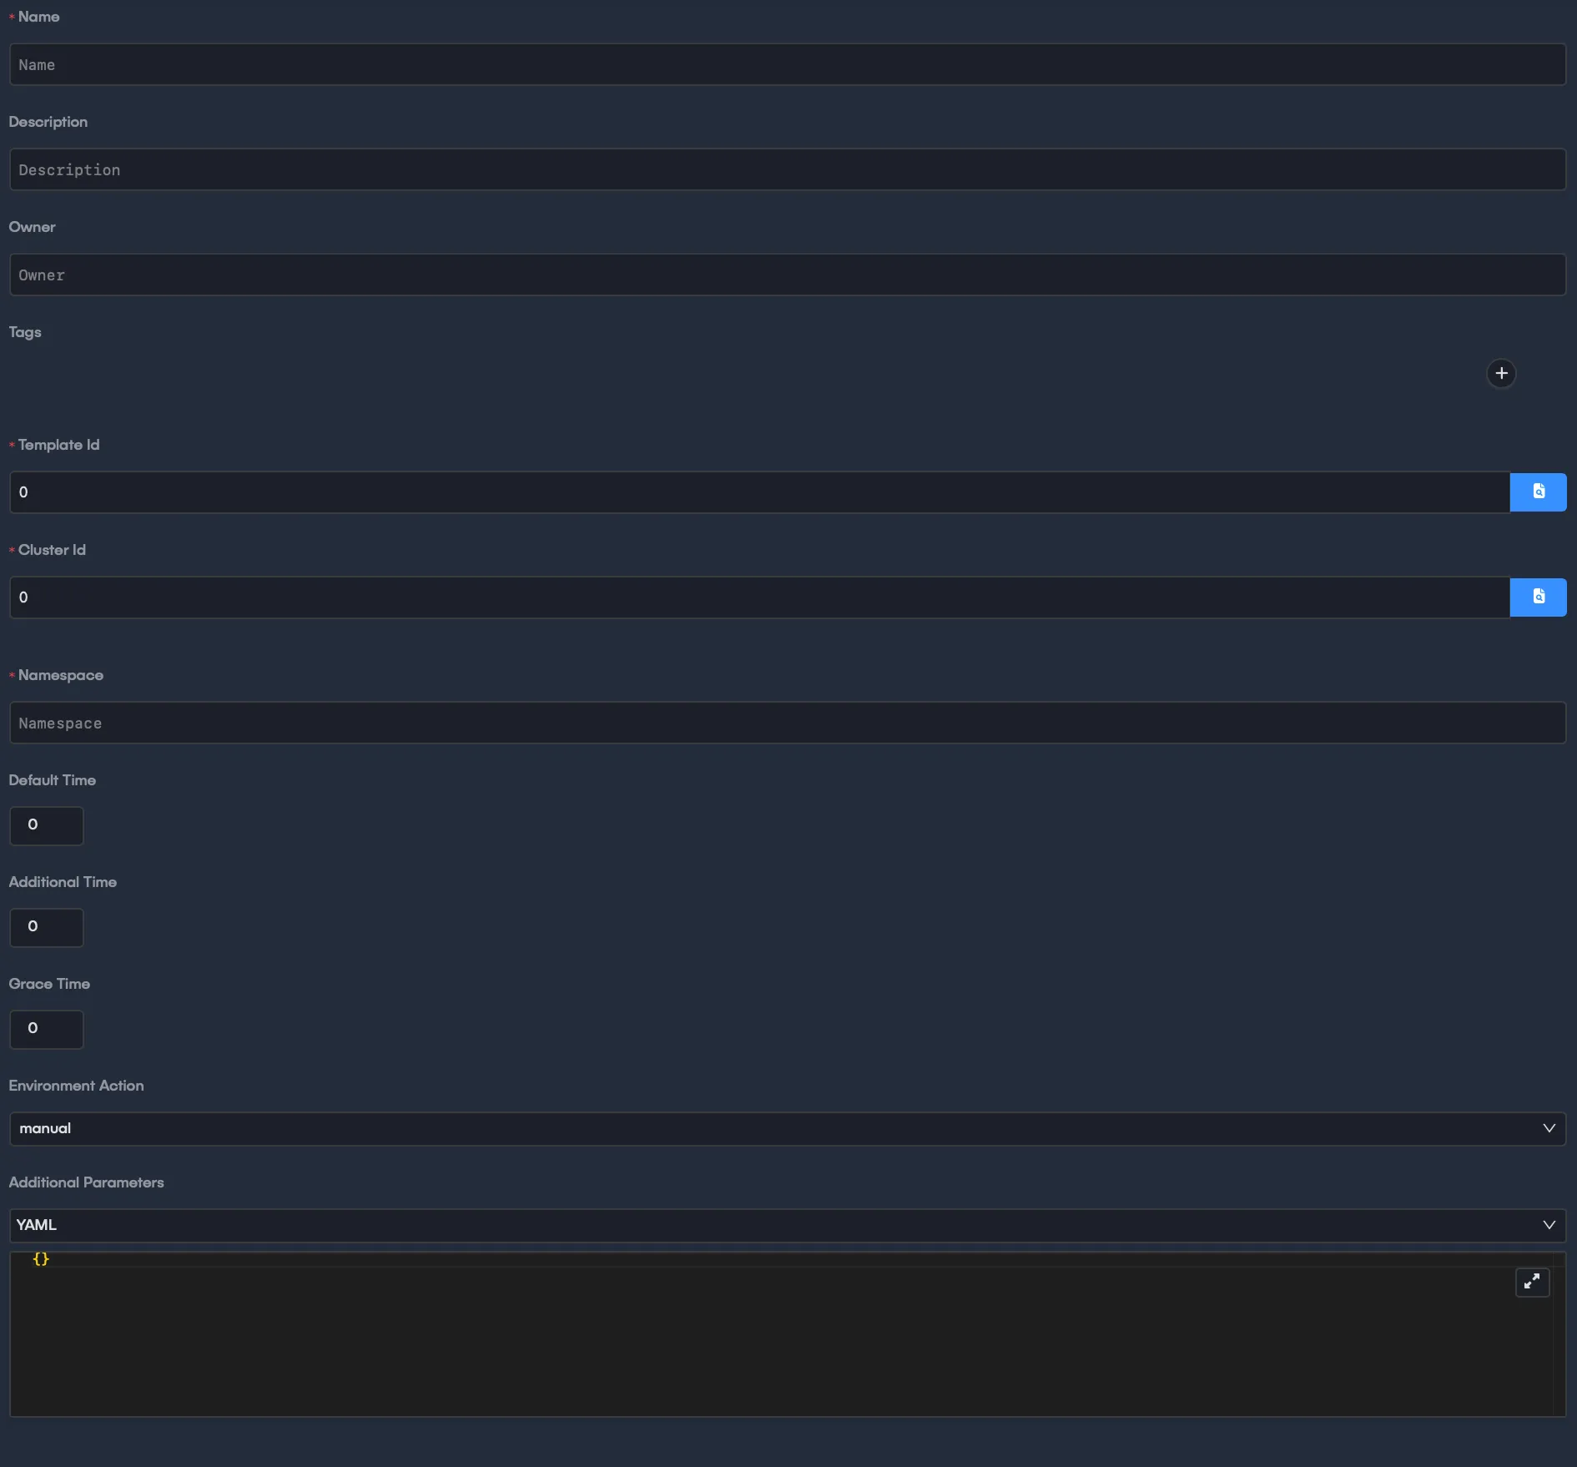Open the Environment Action dropdown
This screenshot has width=1577, height=1467.
[x=788, y=1128]
